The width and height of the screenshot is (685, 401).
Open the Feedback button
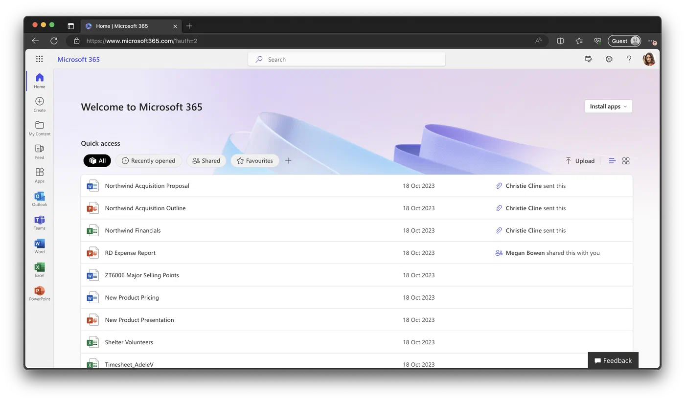(613, 360)
